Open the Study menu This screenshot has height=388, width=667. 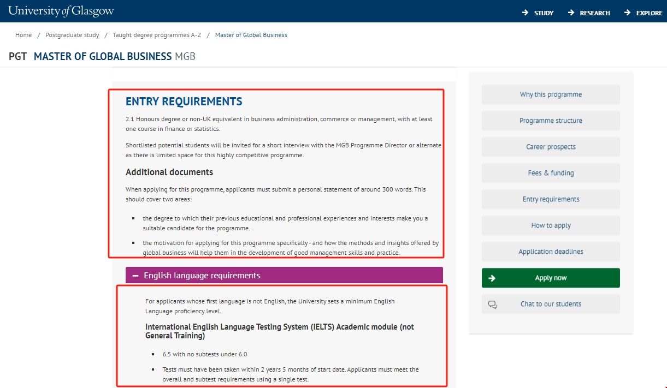point(544,13)
